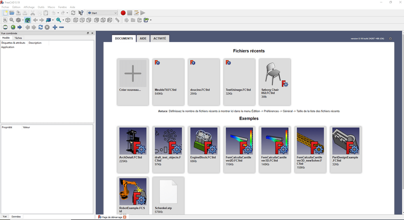Click the blue Start page arrow

point(20,27)
